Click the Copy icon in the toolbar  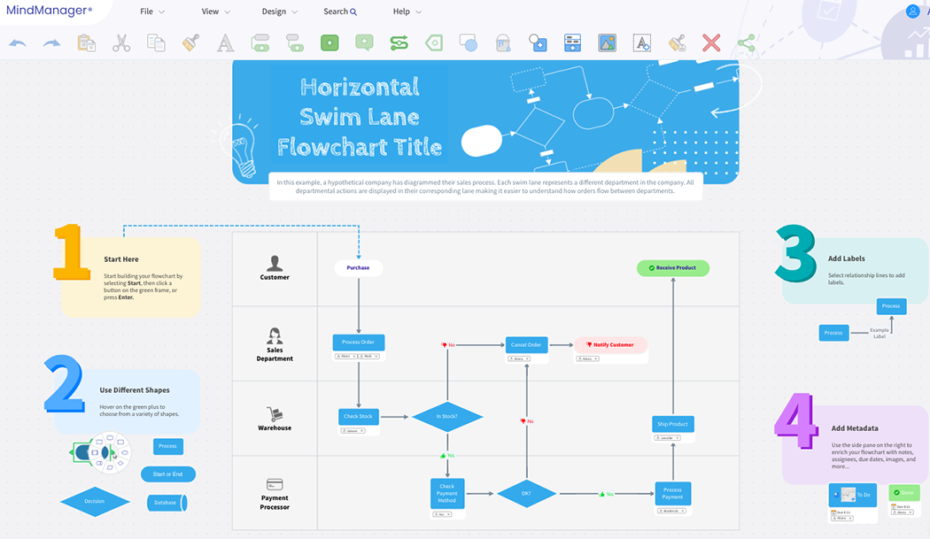pyautogui.click(x=156, y=42)
